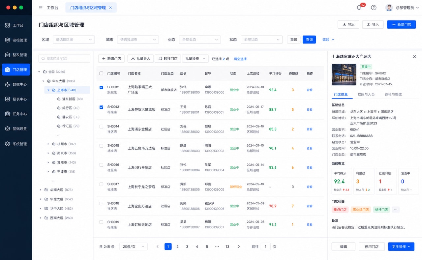This screenshot has height=260, width=422.
Task: Check the SH0014 row checkbox
Action: click(x=101, y=127)
